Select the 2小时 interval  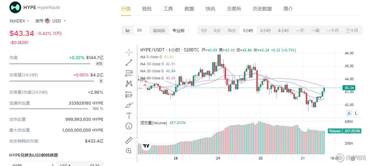(265, 31)
